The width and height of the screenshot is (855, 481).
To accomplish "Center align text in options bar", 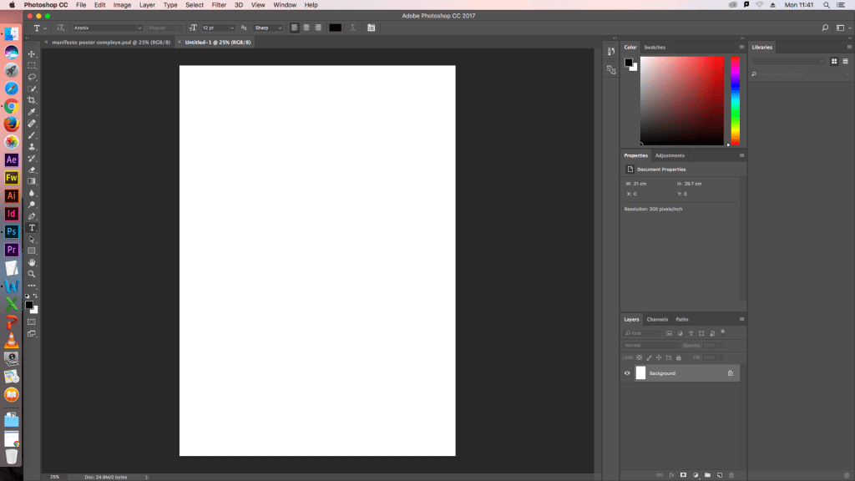I will pyautogui.click(x=306, y=28).
